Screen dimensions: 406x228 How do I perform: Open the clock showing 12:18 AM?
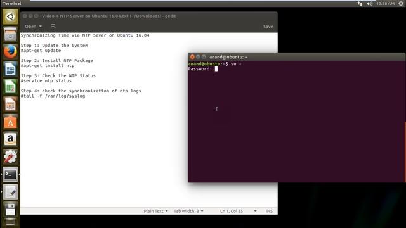(x=385, y=4)
